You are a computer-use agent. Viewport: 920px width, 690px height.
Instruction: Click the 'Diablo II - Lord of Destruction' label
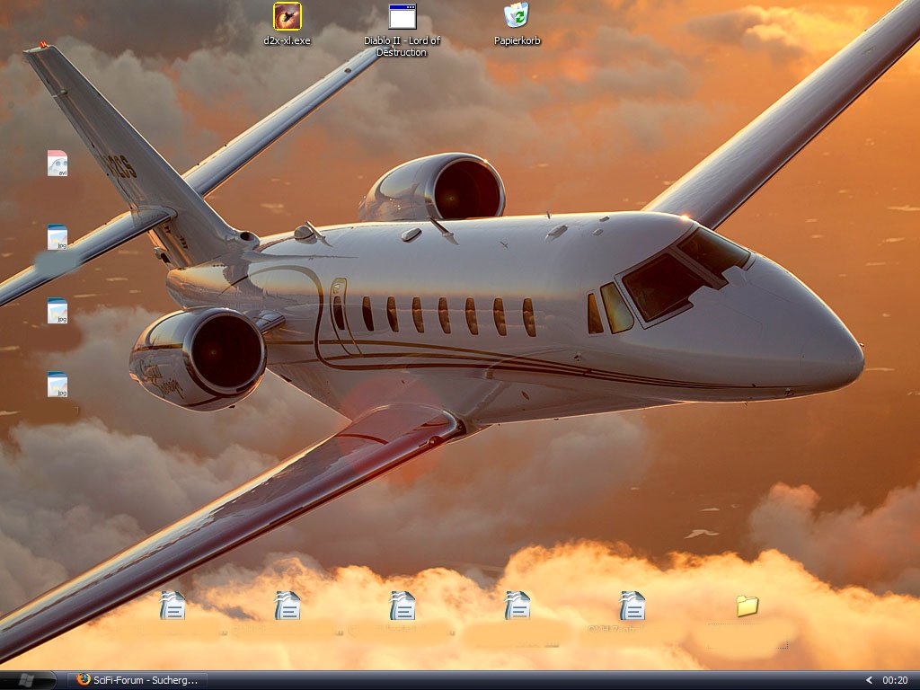(x=402, y=47)
